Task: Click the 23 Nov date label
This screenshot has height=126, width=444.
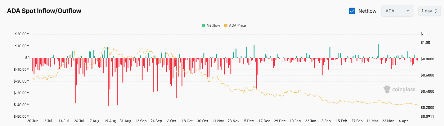Action: pos(233,121)
